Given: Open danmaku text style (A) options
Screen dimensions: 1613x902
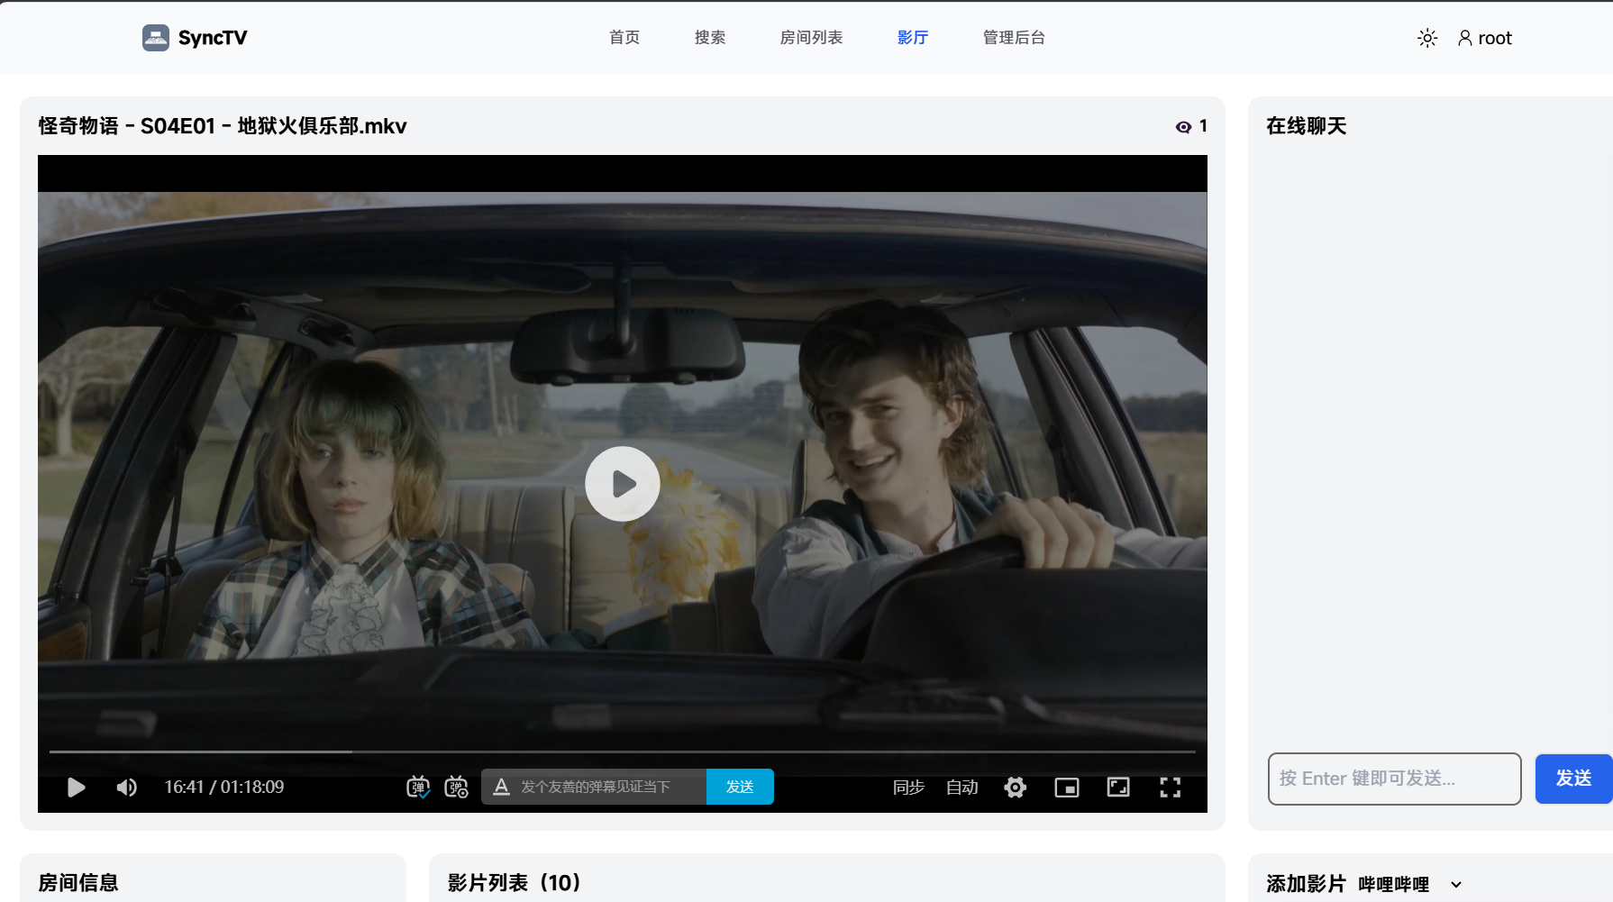Looking at the screenshot, I should click(502, 787).
